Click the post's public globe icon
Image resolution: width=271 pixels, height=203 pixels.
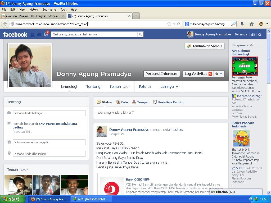[x=122, y=134]
